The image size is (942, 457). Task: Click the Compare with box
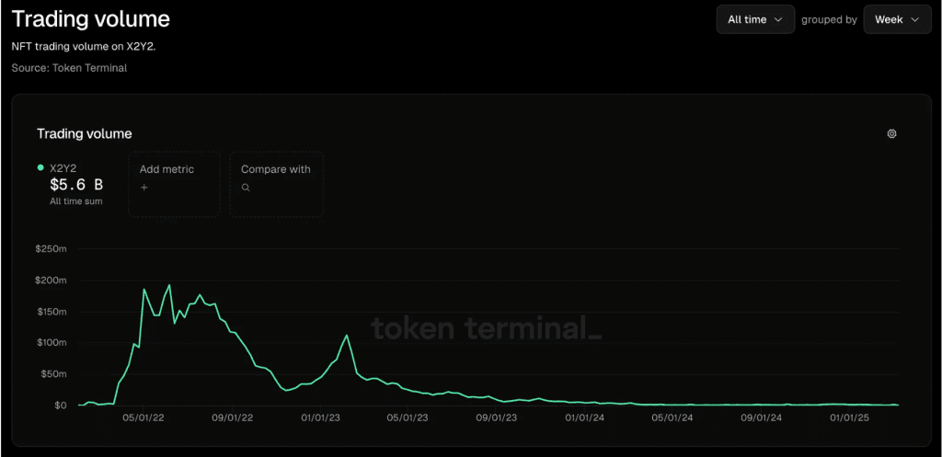(x=276, y=184)
